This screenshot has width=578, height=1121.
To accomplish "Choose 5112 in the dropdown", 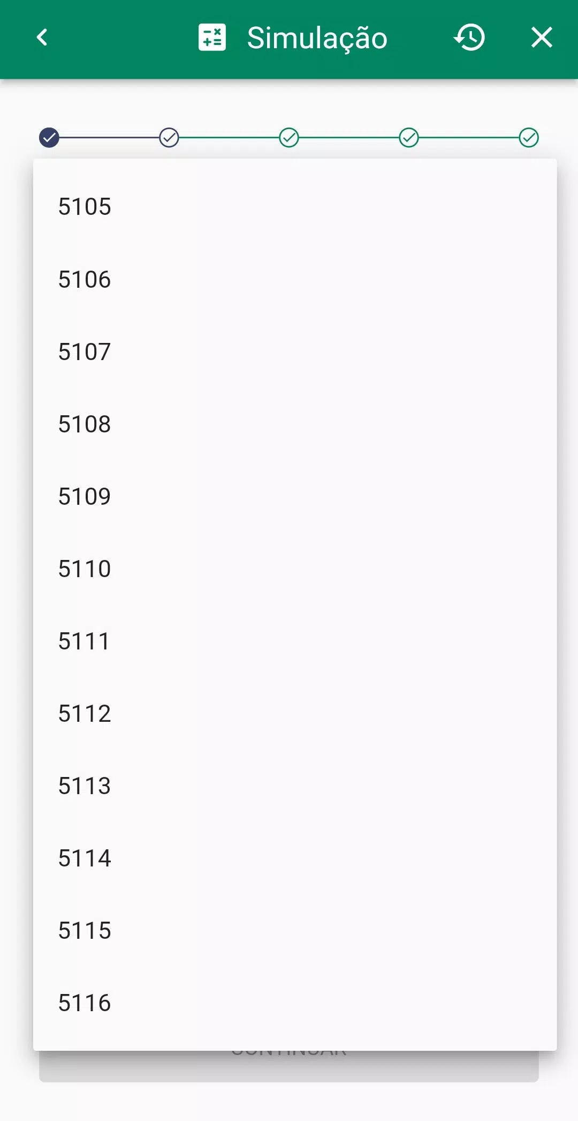I will [295, 714].
